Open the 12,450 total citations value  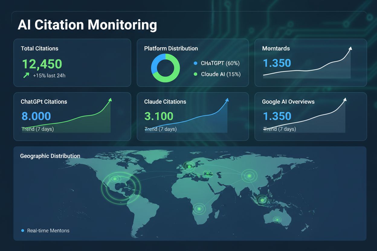click(42, 64)
